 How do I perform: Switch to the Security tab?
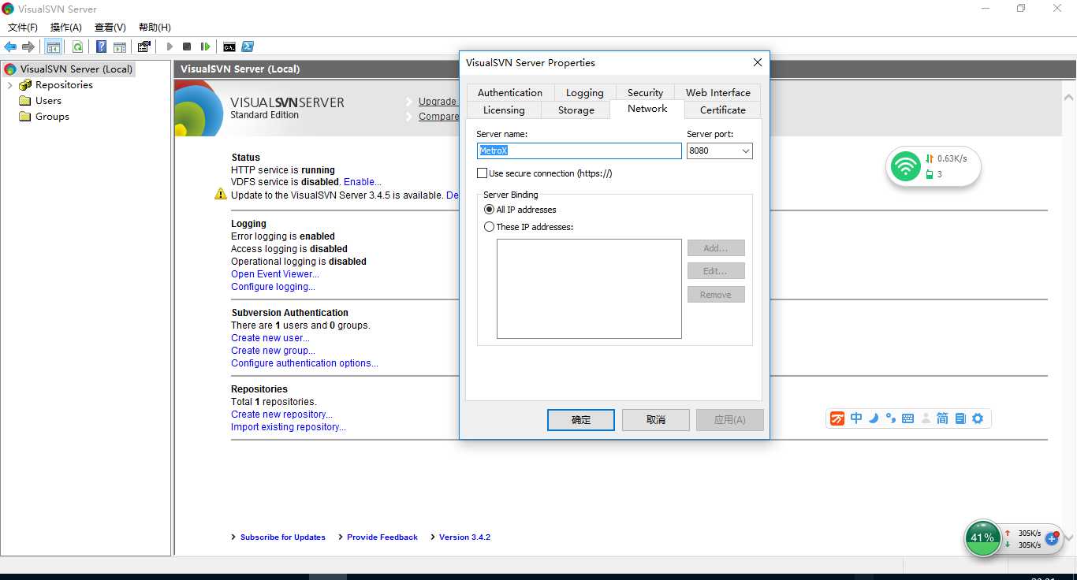click(x=645, y=92)
